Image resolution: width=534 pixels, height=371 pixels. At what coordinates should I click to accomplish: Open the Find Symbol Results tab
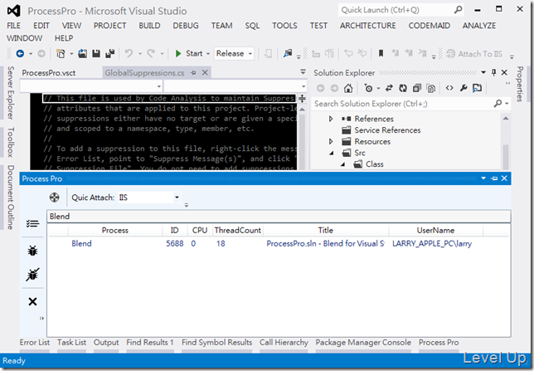click(x=216, y=342)
